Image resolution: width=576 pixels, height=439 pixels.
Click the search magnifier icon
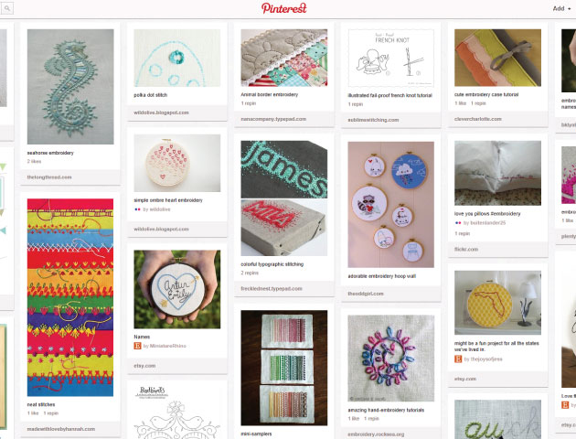7,8
